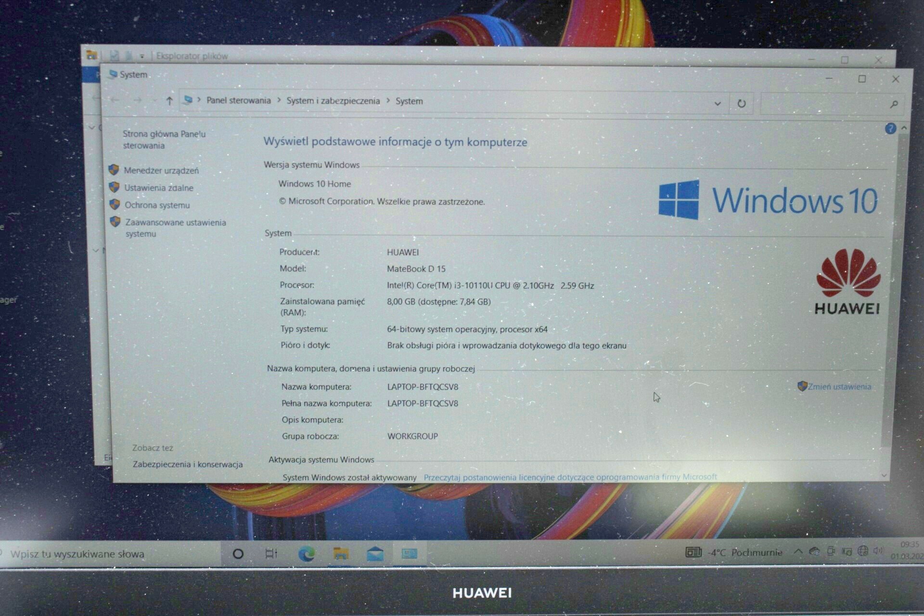This screenshot has height=616, width=924.
Task: Go up one level with up arrow
Action: (x=169, y=101)
